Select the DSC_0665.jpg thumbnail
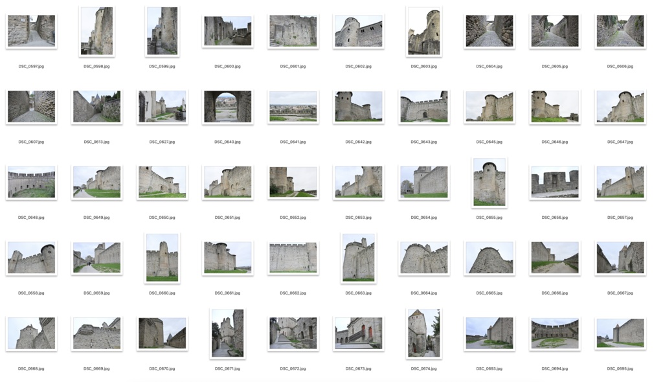 click(x=489, y=258)
